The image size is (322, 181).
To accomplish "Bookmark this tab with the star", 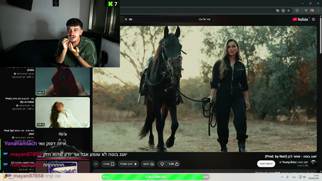I will click(289, 11).
